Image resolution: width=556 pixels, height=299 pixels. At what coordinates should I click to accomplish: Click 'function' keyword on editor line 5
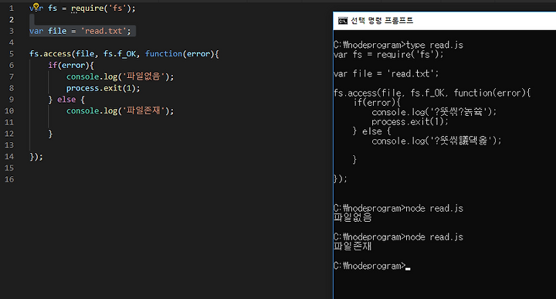pyautogui.click(x=164, y=54)
